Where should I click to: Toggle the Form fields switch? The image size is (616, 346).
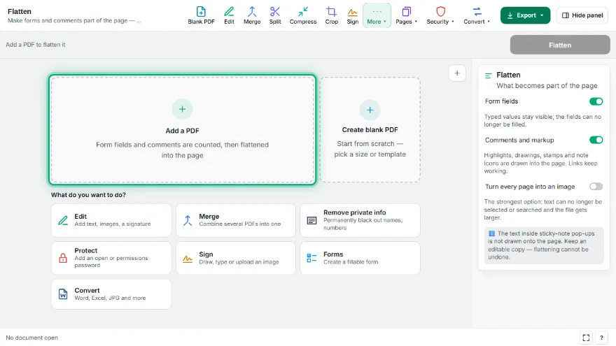point(596,101)
